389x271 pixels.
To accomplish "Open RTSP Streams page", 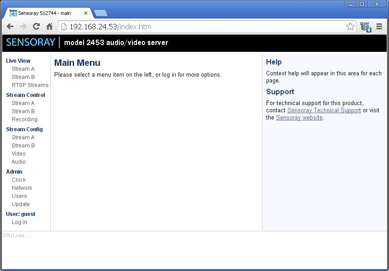I will 30,85.
